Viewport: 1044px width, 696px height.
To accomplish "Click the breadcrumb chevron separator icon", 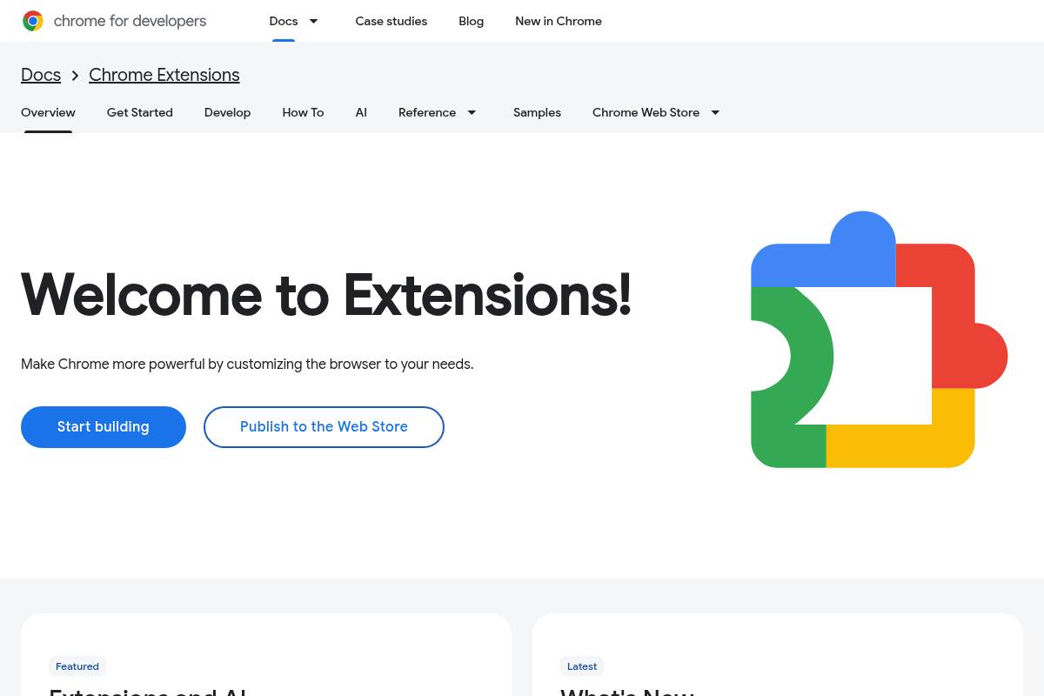I will tap(75, 76).
